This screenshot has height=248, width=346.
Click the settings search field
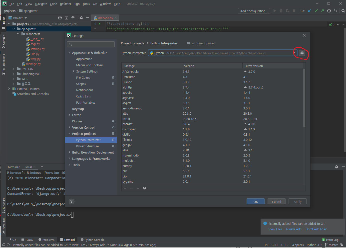click(x=91, y=44)
